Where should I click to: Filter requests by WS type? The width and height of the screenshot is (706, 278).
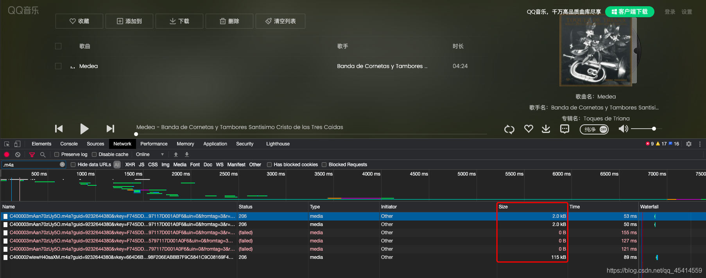click(x=220, y=165)
